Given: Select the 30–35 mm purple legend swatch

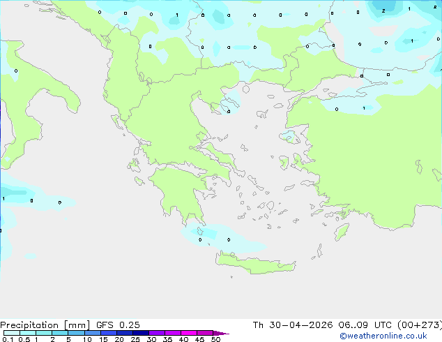Looking at the screenshot, I should [x=156, y=333].
